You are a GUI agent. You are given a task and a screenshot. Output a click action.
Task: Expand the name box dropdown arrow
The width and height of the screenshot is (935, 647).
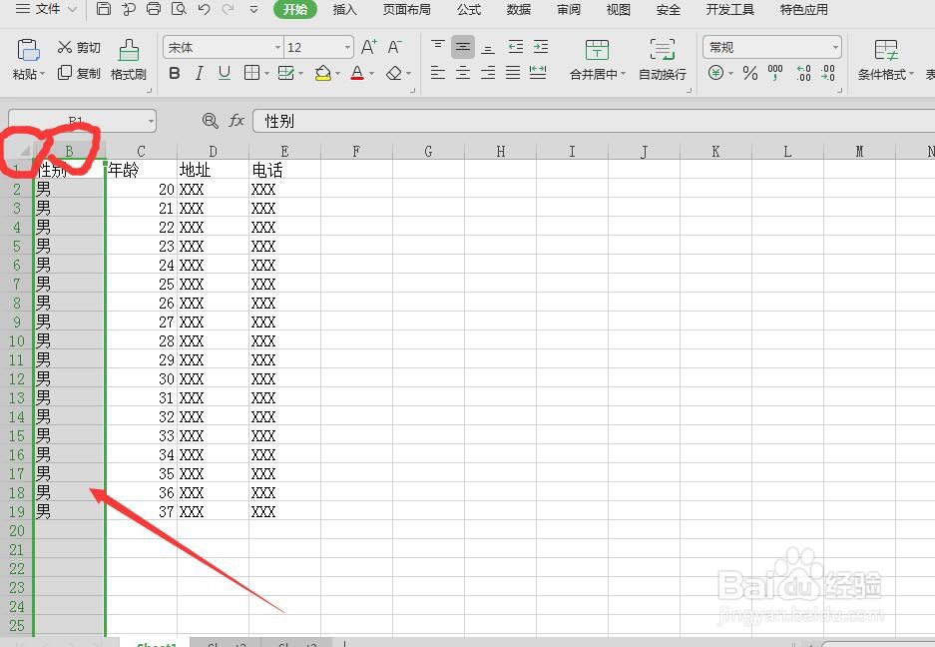(x=151, y=121)
